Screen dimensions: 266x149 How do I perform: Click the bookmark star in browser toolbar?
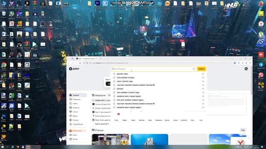click(x=235, y=63)
